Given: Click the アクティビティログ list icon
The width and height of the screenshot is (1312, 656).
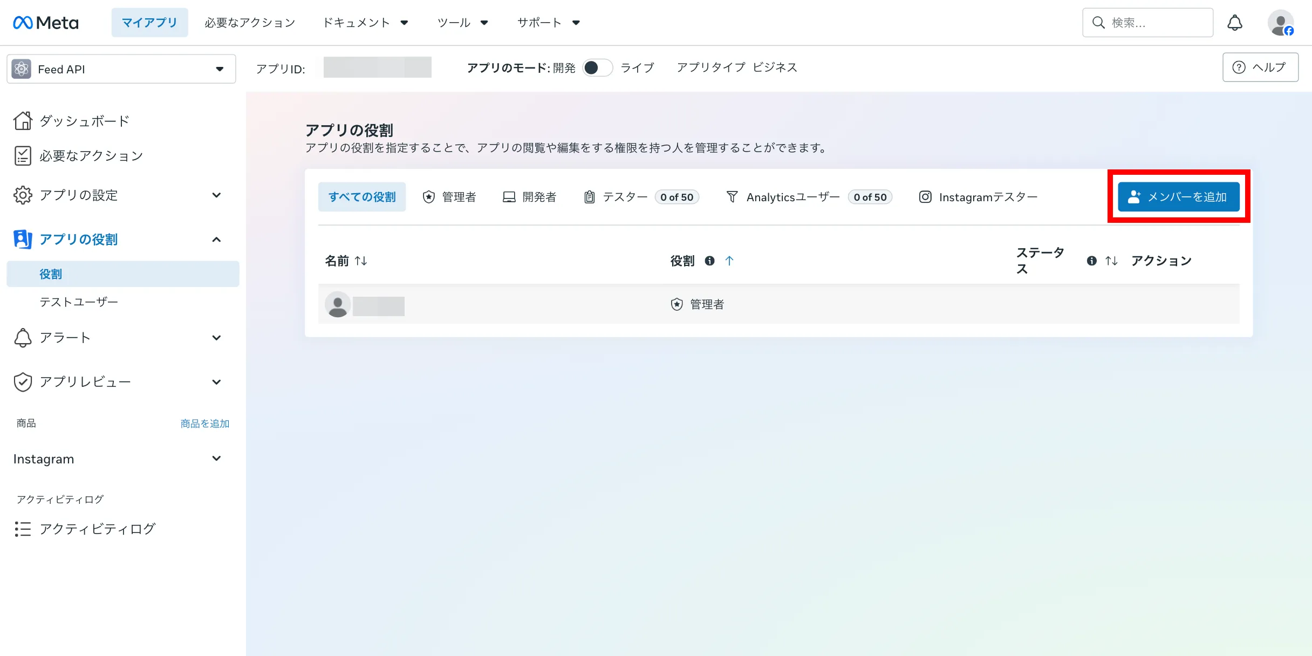Looking at the screenshot, I should tap(23, 529).
